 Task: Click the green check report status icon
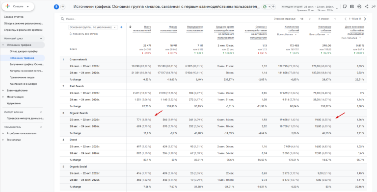pos(265,7)
